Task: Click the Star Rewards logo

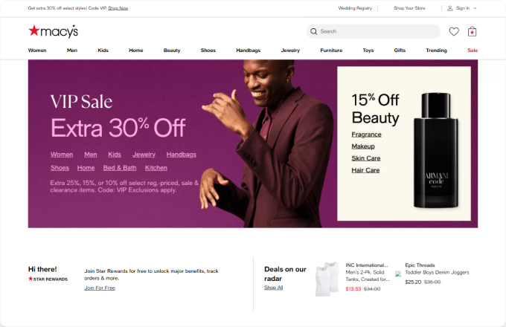Action: click(x=48, y=279)
